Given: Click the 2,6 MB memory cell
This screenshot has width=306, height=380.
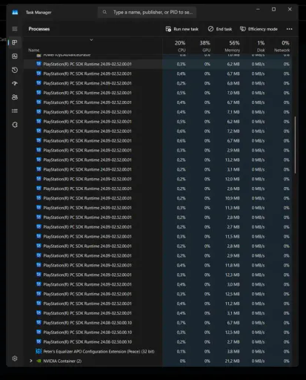Looking at the screenshot, I should coord(233,189).
